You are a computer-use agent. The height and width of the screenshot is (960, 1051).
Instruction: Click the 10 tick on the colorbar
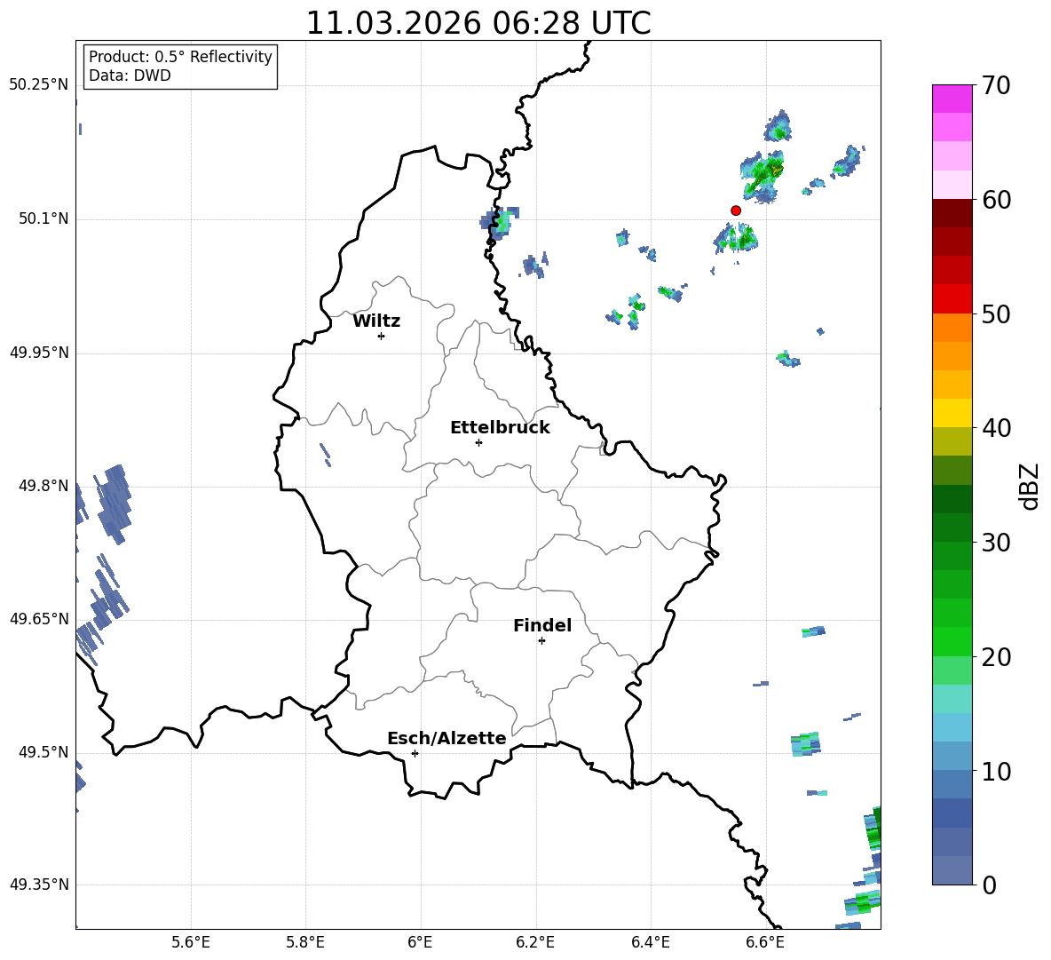(996, 771)
